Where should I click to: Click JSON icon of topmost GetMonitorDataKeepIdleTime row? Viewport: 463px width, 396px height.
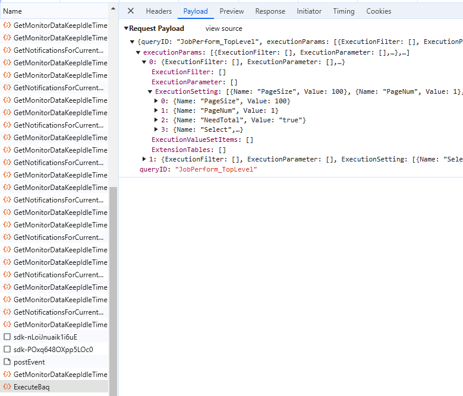(x=7, y=26)
